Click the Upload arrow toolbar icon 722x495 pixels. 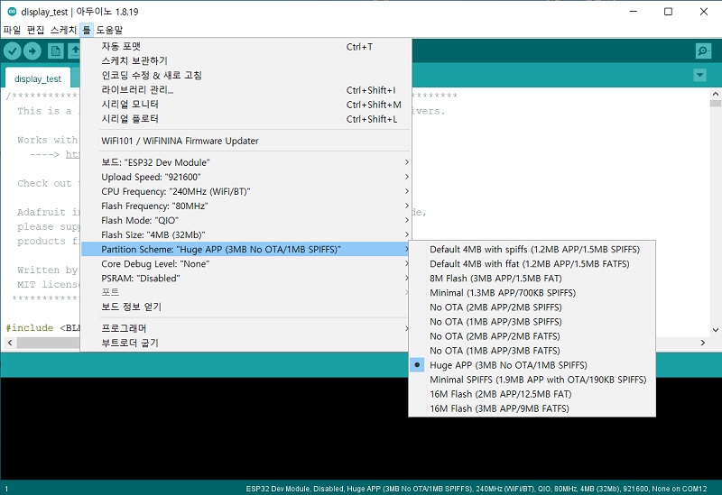click(x=32, y=51)
